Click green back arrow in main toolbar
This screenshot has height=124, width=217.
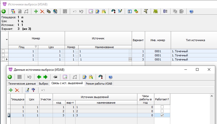pos(4,11)
